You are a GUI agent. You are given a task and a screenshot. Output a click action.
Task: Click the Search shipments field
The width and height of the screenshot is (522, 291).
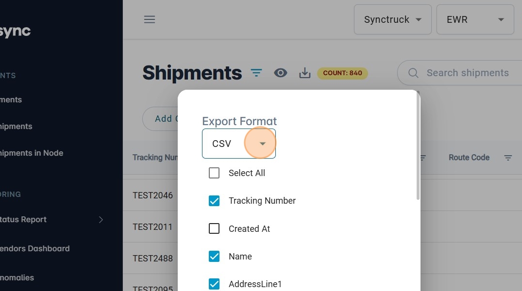pos(467,73)
